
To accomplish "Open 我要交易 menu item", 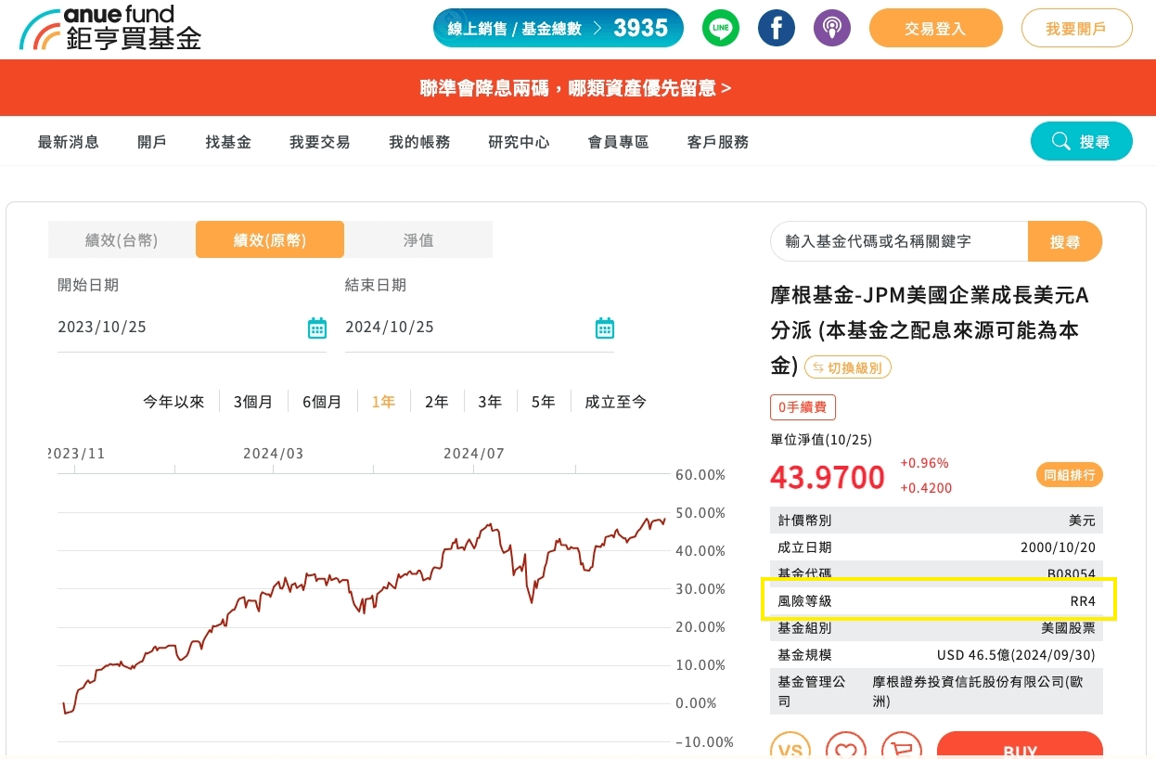I will click(320, 142).
